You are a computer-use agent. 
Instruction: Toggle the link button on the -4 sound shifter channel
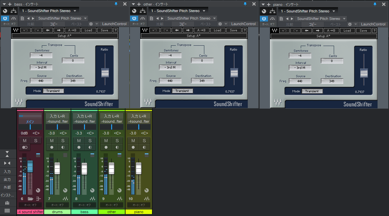pyautogui.click(x=25, y=147)
